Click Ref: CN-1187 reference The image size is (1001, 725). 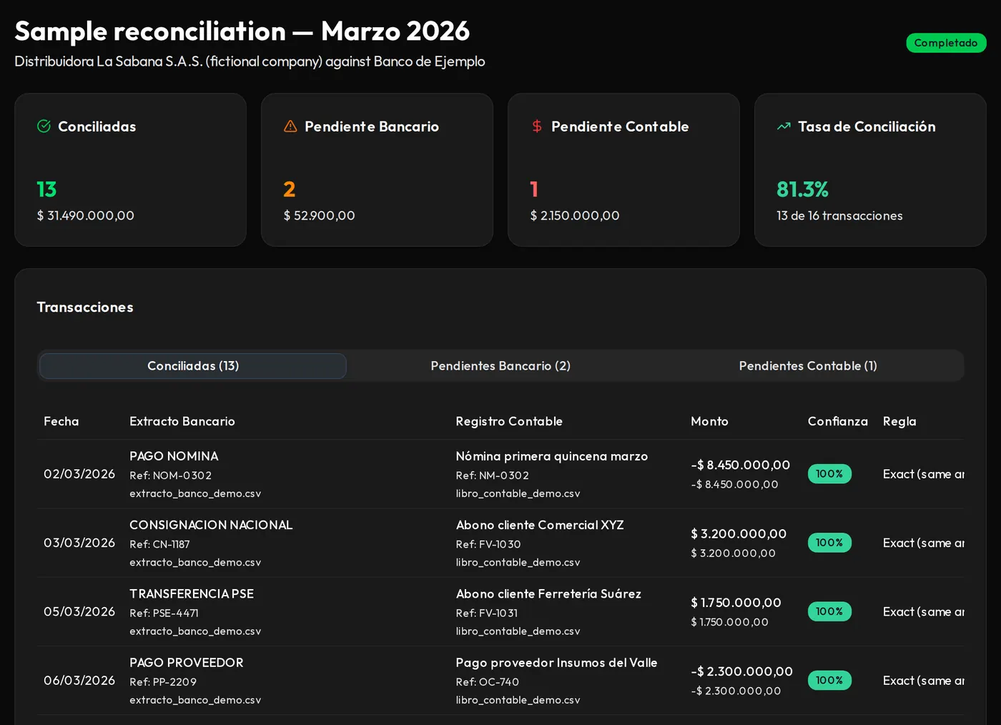(161, 544)
